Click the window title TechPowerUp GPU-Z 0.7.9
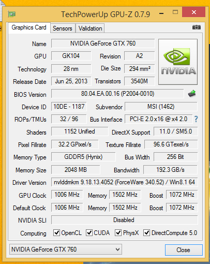The height and width of the screenshot is (264, 210). (x=106, y=14)
